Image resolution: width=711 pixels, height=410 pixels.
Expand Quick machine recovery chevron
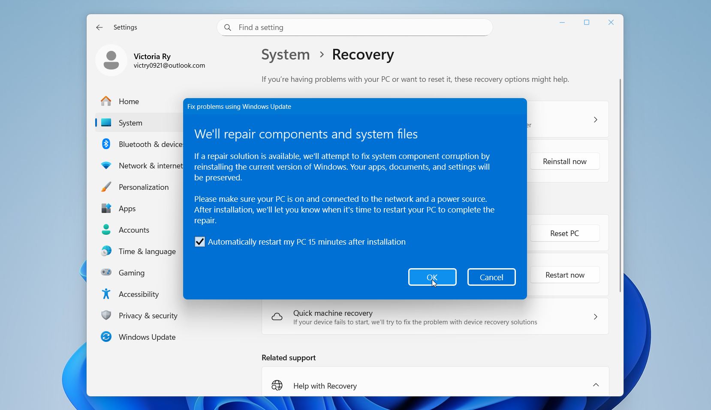(595, 317)
